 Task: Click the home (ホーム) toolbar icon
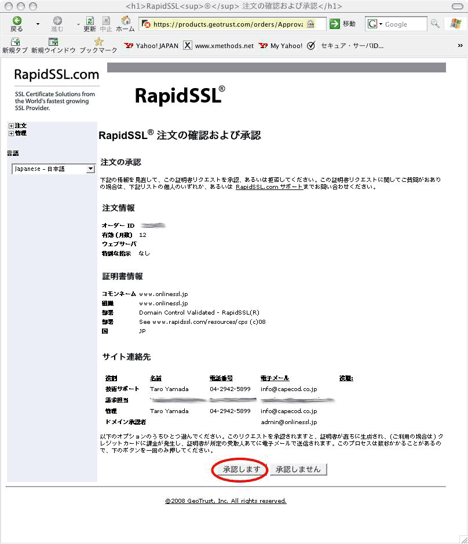126,21
